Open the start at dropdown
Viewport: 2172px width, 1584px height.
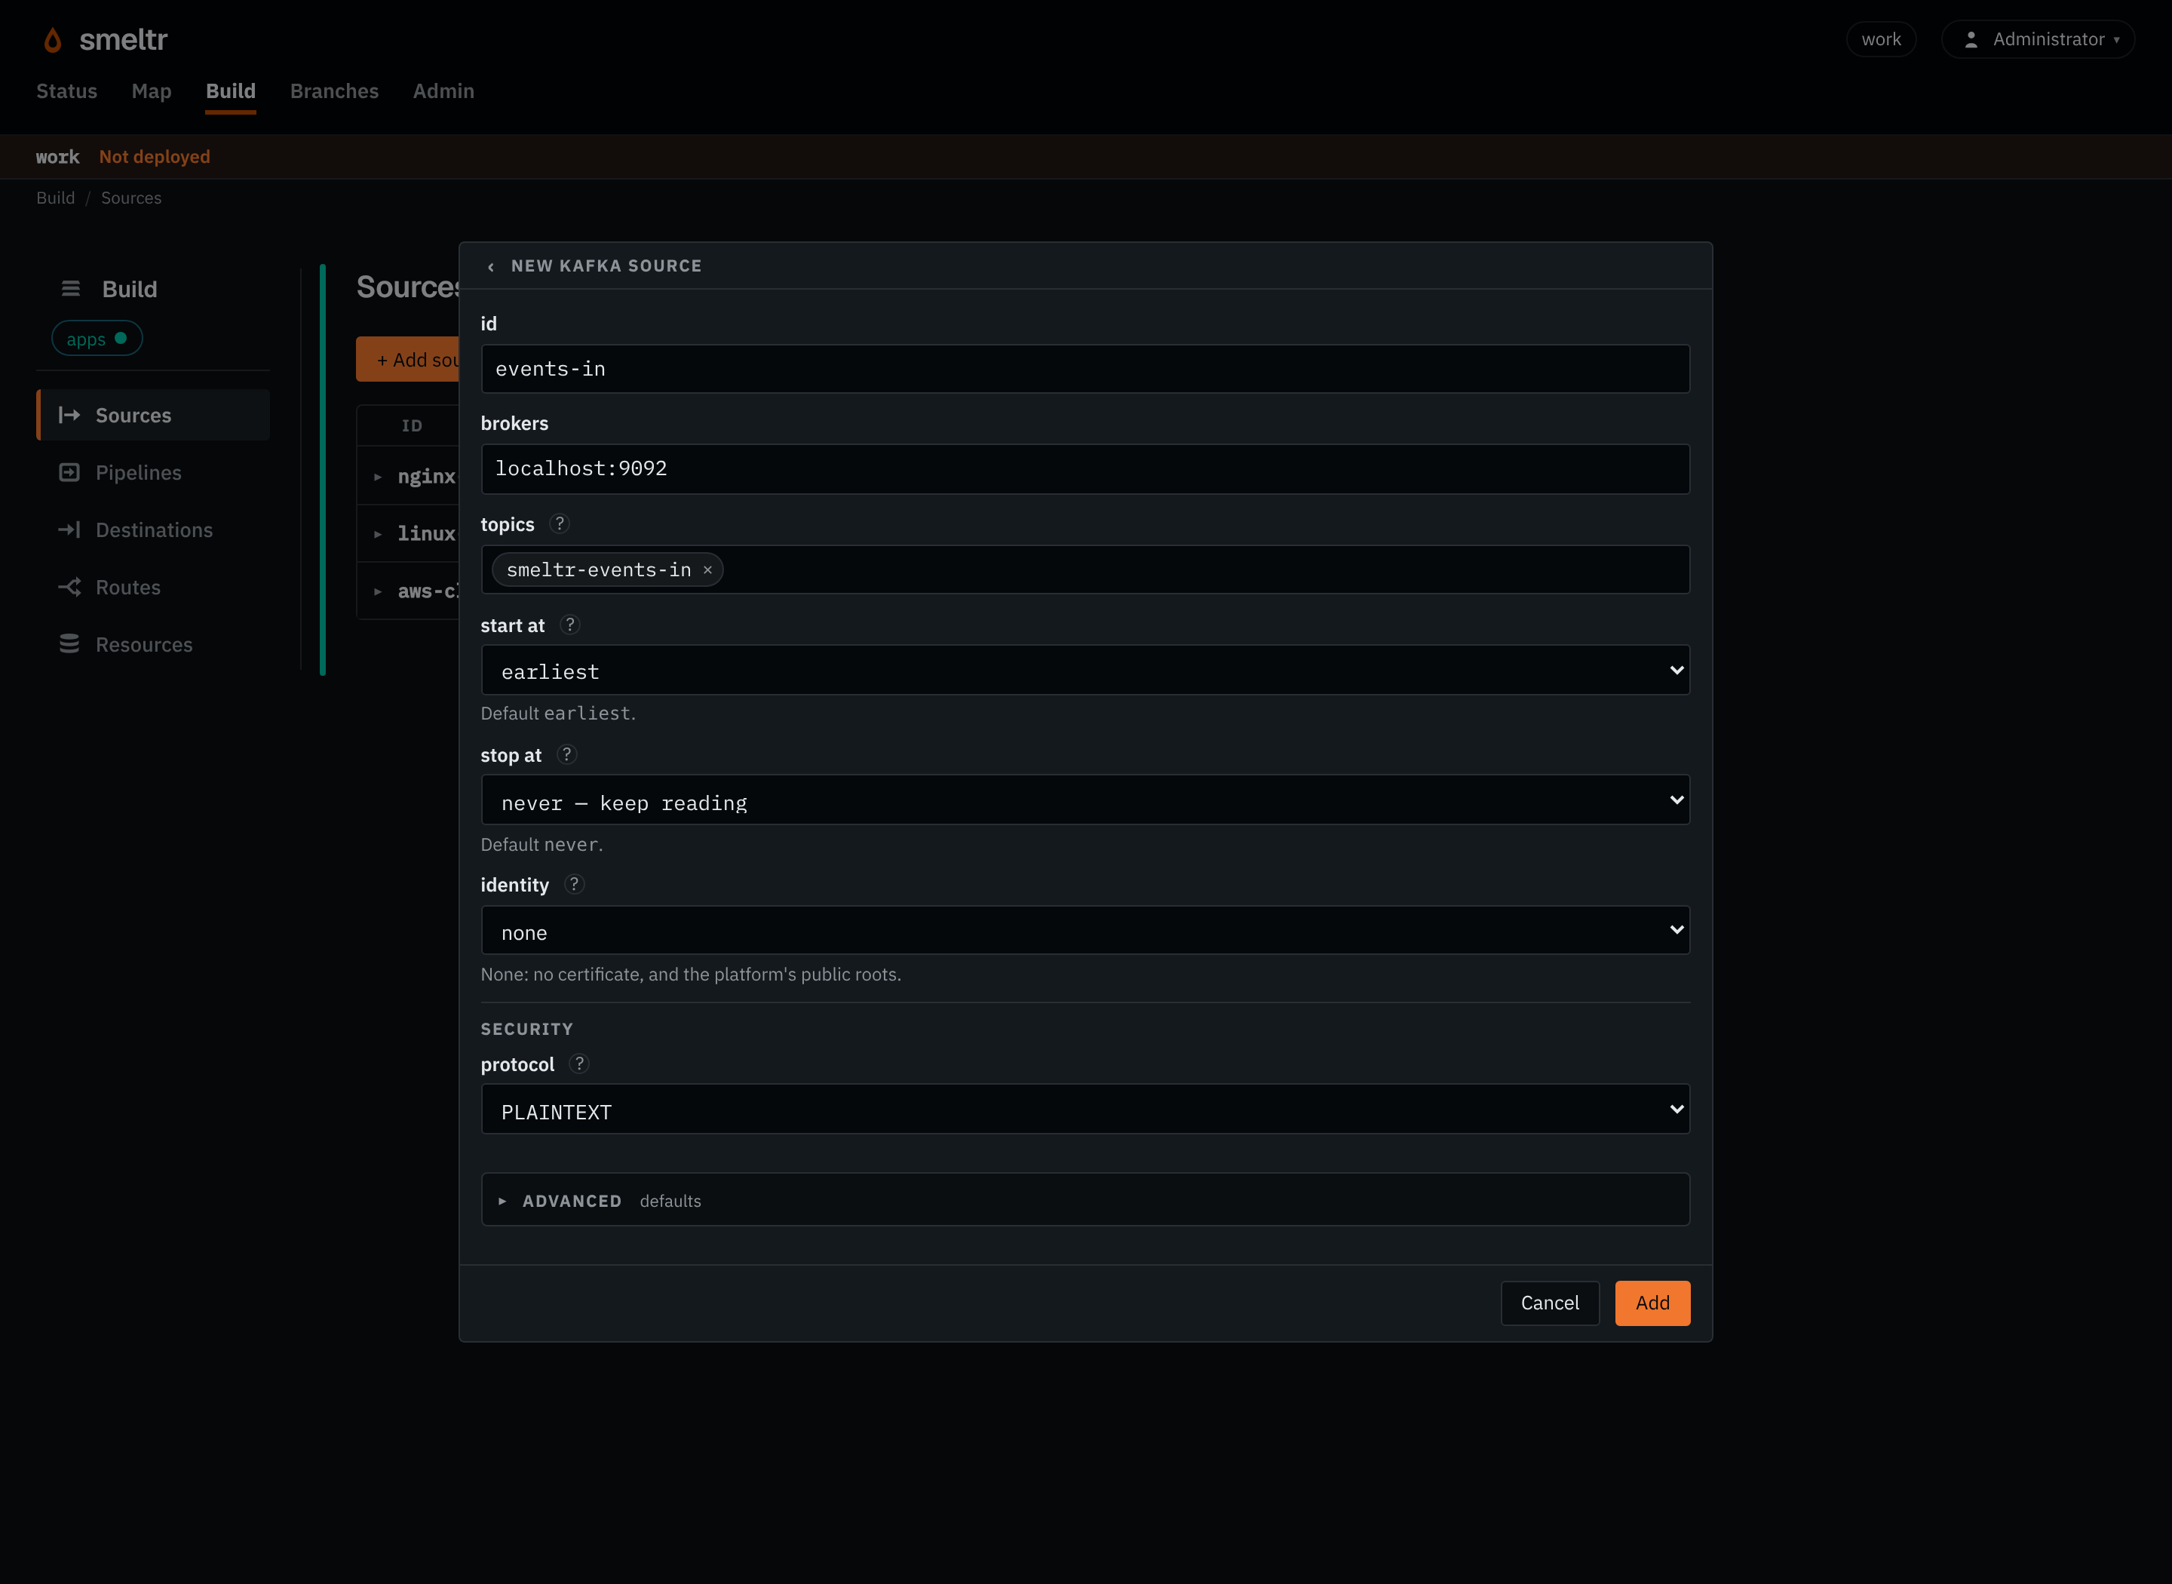tap(1085, 671)
